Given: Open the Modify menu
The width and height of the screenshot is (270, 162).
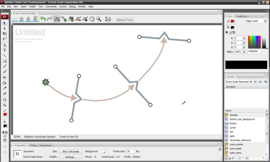Looking at the screenshot, I should point(32,7).
